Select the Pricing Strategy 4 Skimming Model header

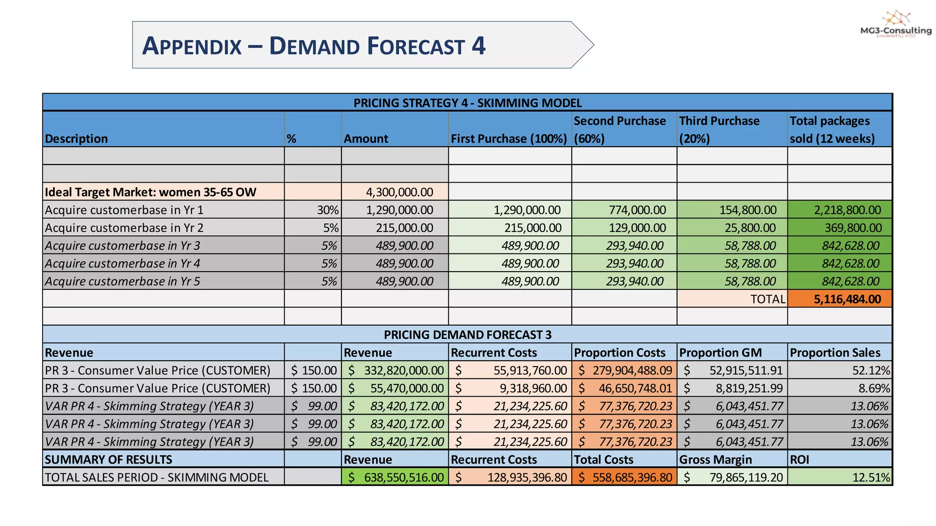pos(467,103)
